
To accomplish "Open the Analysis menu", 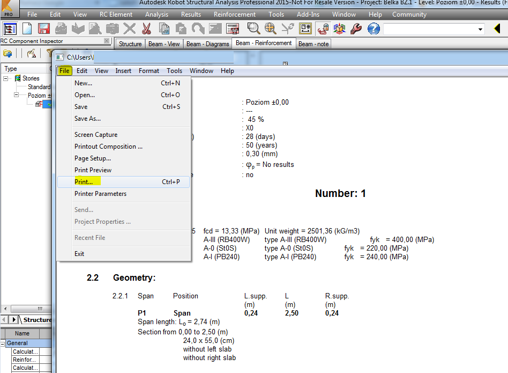I will tap(156, 14).
